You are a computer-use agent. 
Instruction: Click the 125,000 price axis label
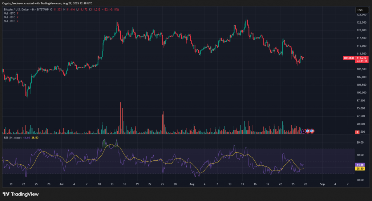pyautogui.click(x=361, y=15)
